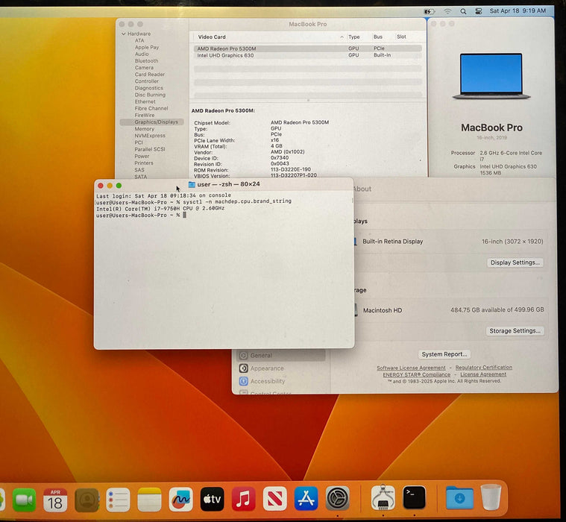This screenshot has width=566, height=522.
Task: Open Control Center in menu bar
Action: pos(478,11)
